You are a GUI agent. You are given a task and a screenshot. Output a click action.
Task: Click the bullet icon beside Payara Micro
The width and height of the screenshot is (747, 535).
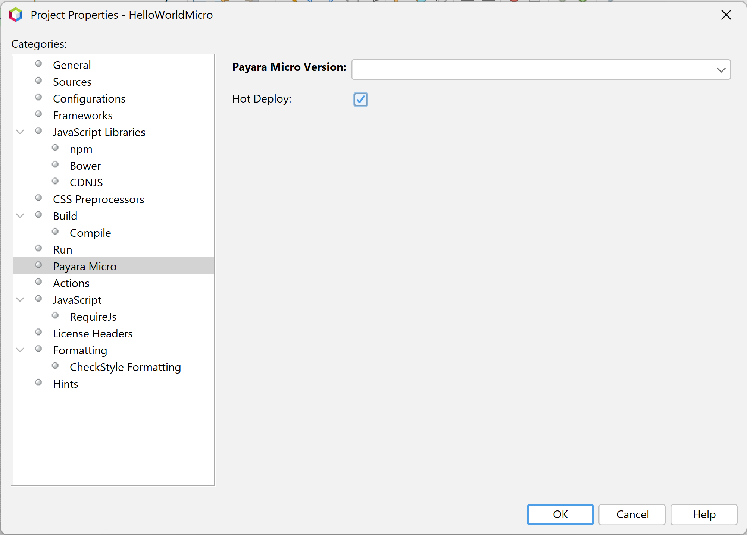(38, 265)
